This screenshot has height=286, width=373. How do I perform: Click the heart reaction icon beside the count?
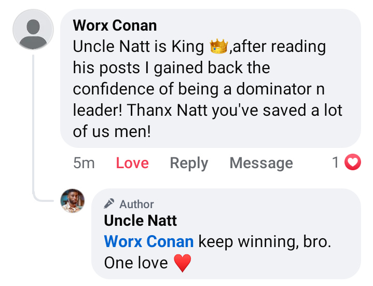[353, 163]
